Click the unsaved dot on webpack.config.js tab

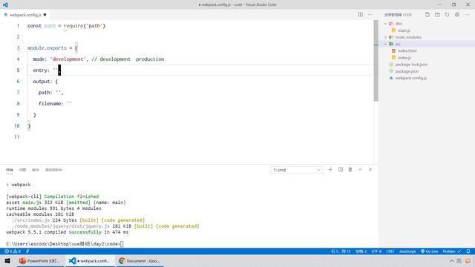click(45, 15)
